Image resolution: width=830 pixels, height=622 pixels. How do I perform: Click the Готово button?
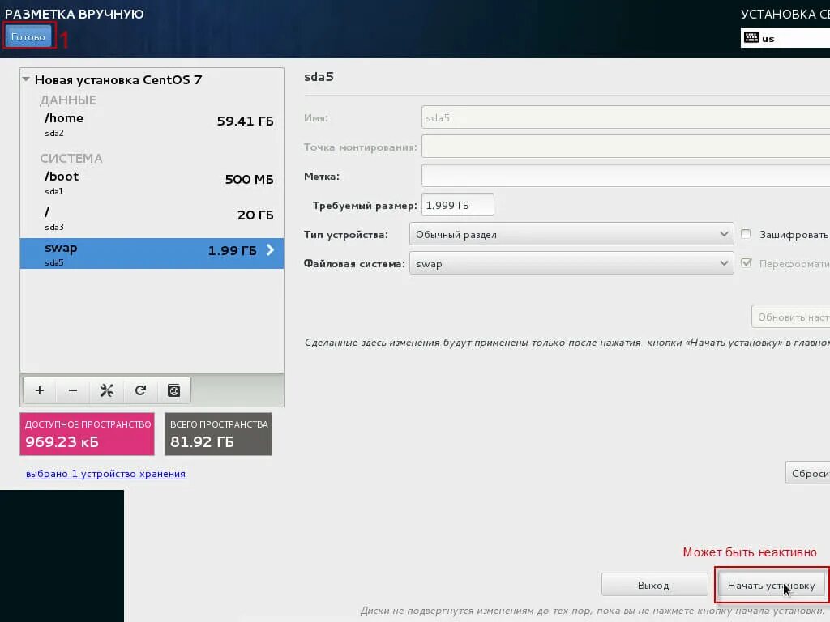(x=28, y=36)
